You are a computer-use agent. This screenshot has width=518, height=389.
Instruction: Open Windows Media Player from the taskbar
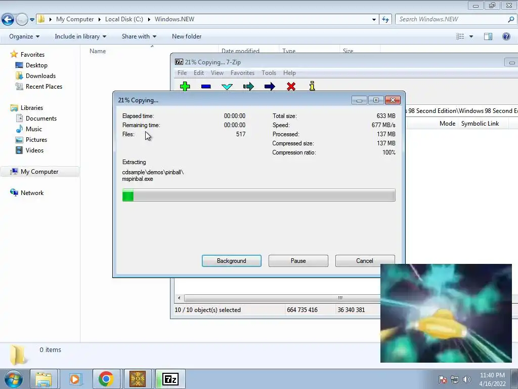click(75, 379)
